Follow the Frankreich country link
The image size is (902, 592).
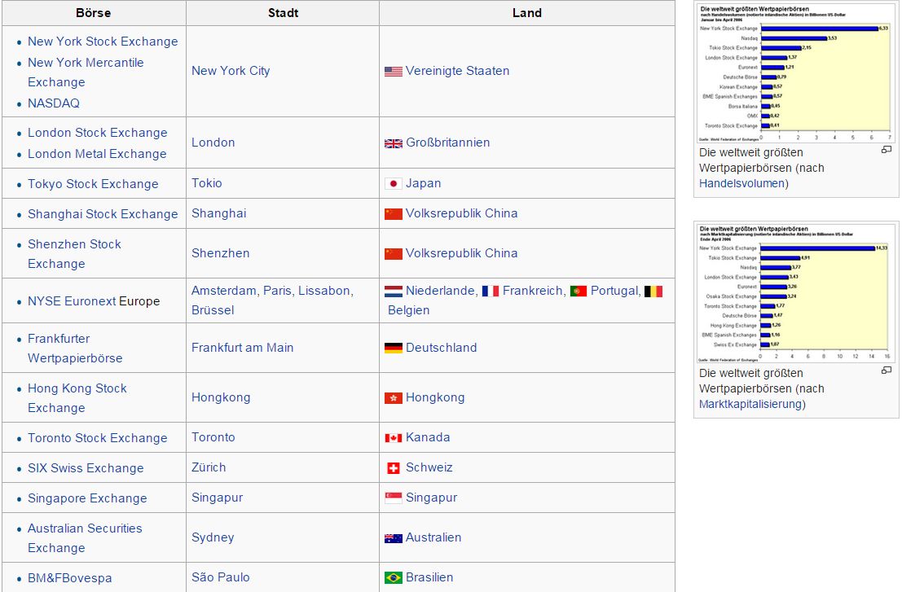533,291
